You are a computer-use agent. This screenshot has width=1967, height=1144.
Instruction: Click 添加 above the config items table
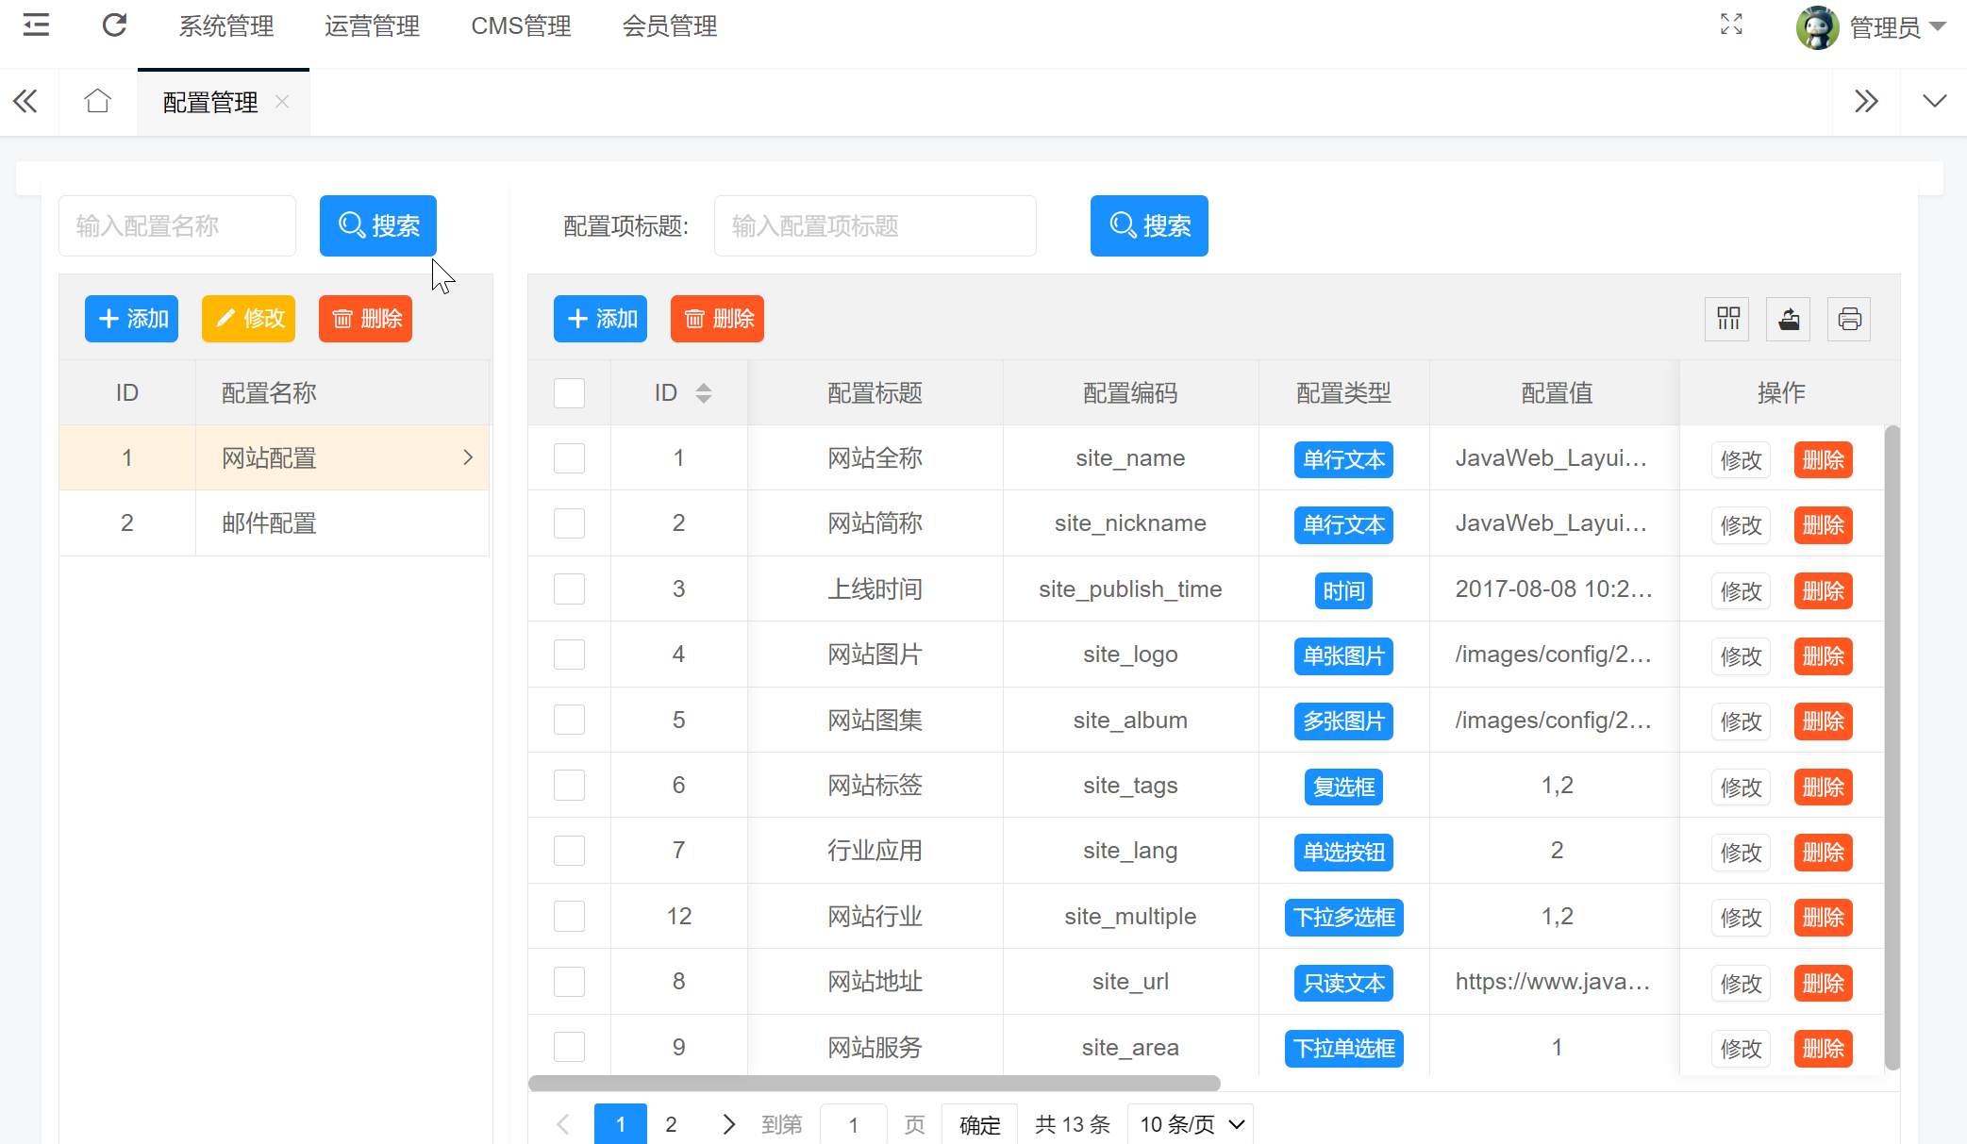[x=600, y=319]
